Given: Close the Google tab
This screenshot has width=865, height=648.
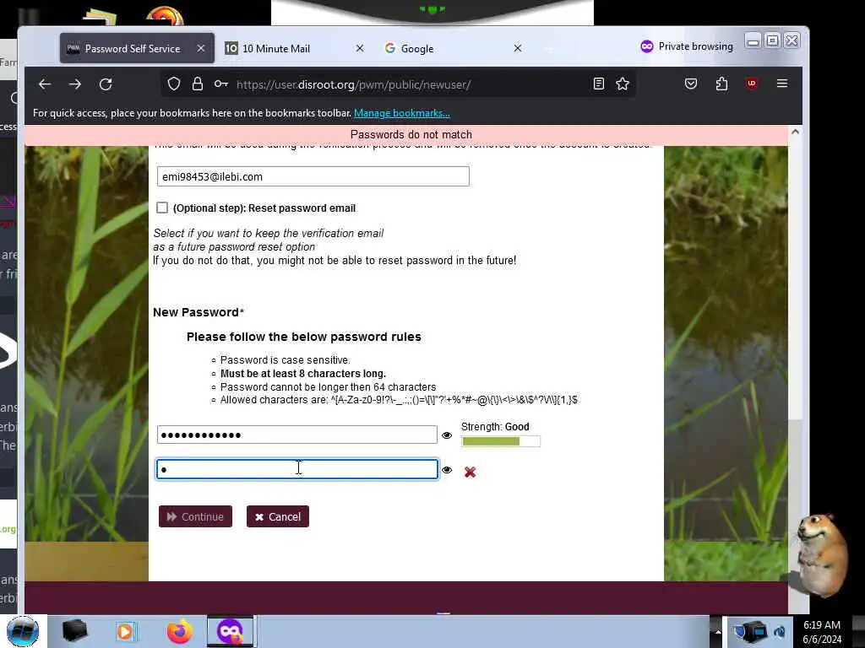Looking at the screenshot, I should 518,48.
